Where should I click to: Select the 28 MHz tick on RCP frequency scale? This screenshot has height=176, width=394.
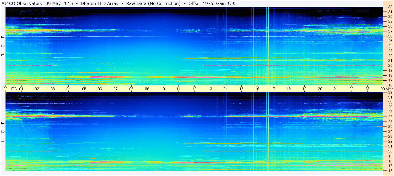(390, 26)
